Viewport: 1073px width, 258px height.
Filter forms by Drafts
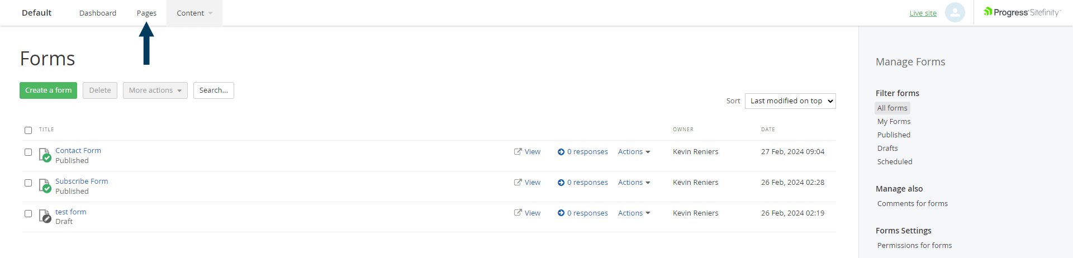[x=887, y=149]
